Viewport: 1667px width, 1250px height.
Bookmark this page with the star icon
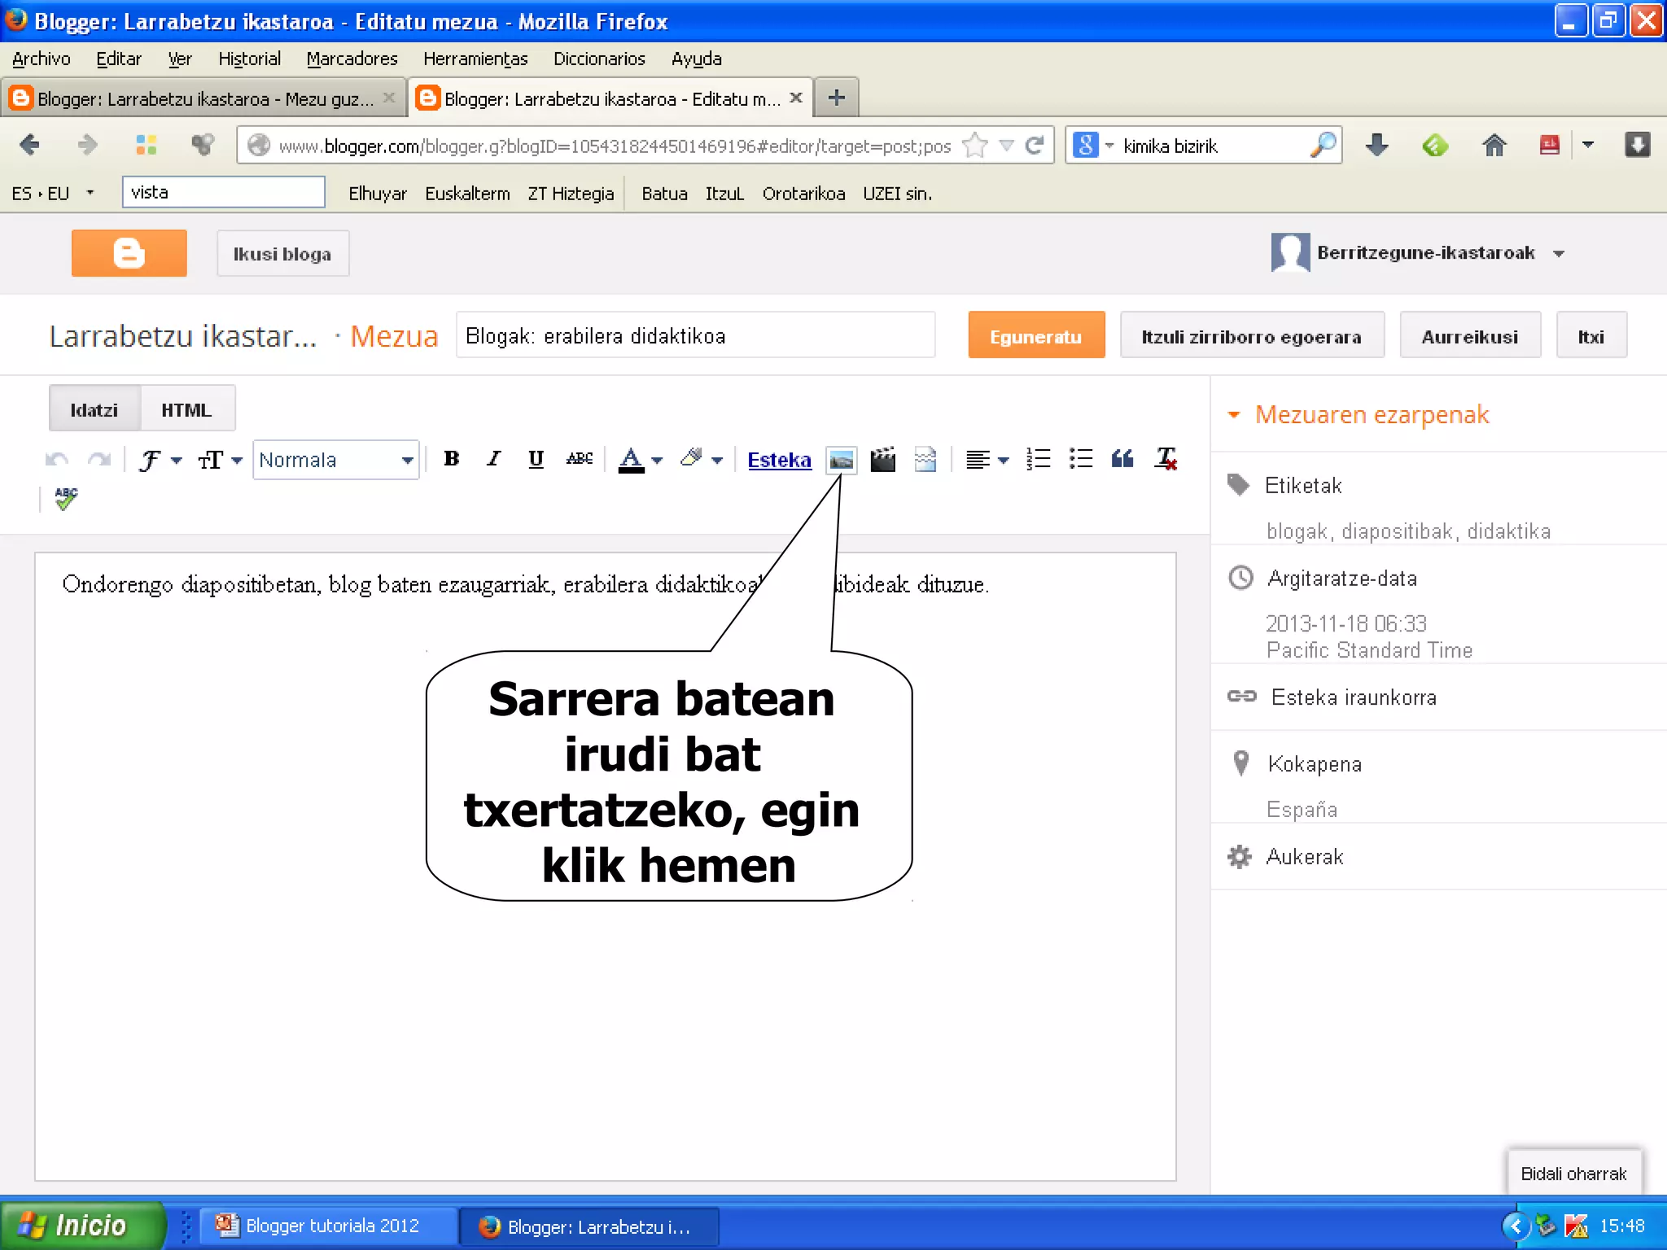[x=974, y=145]
